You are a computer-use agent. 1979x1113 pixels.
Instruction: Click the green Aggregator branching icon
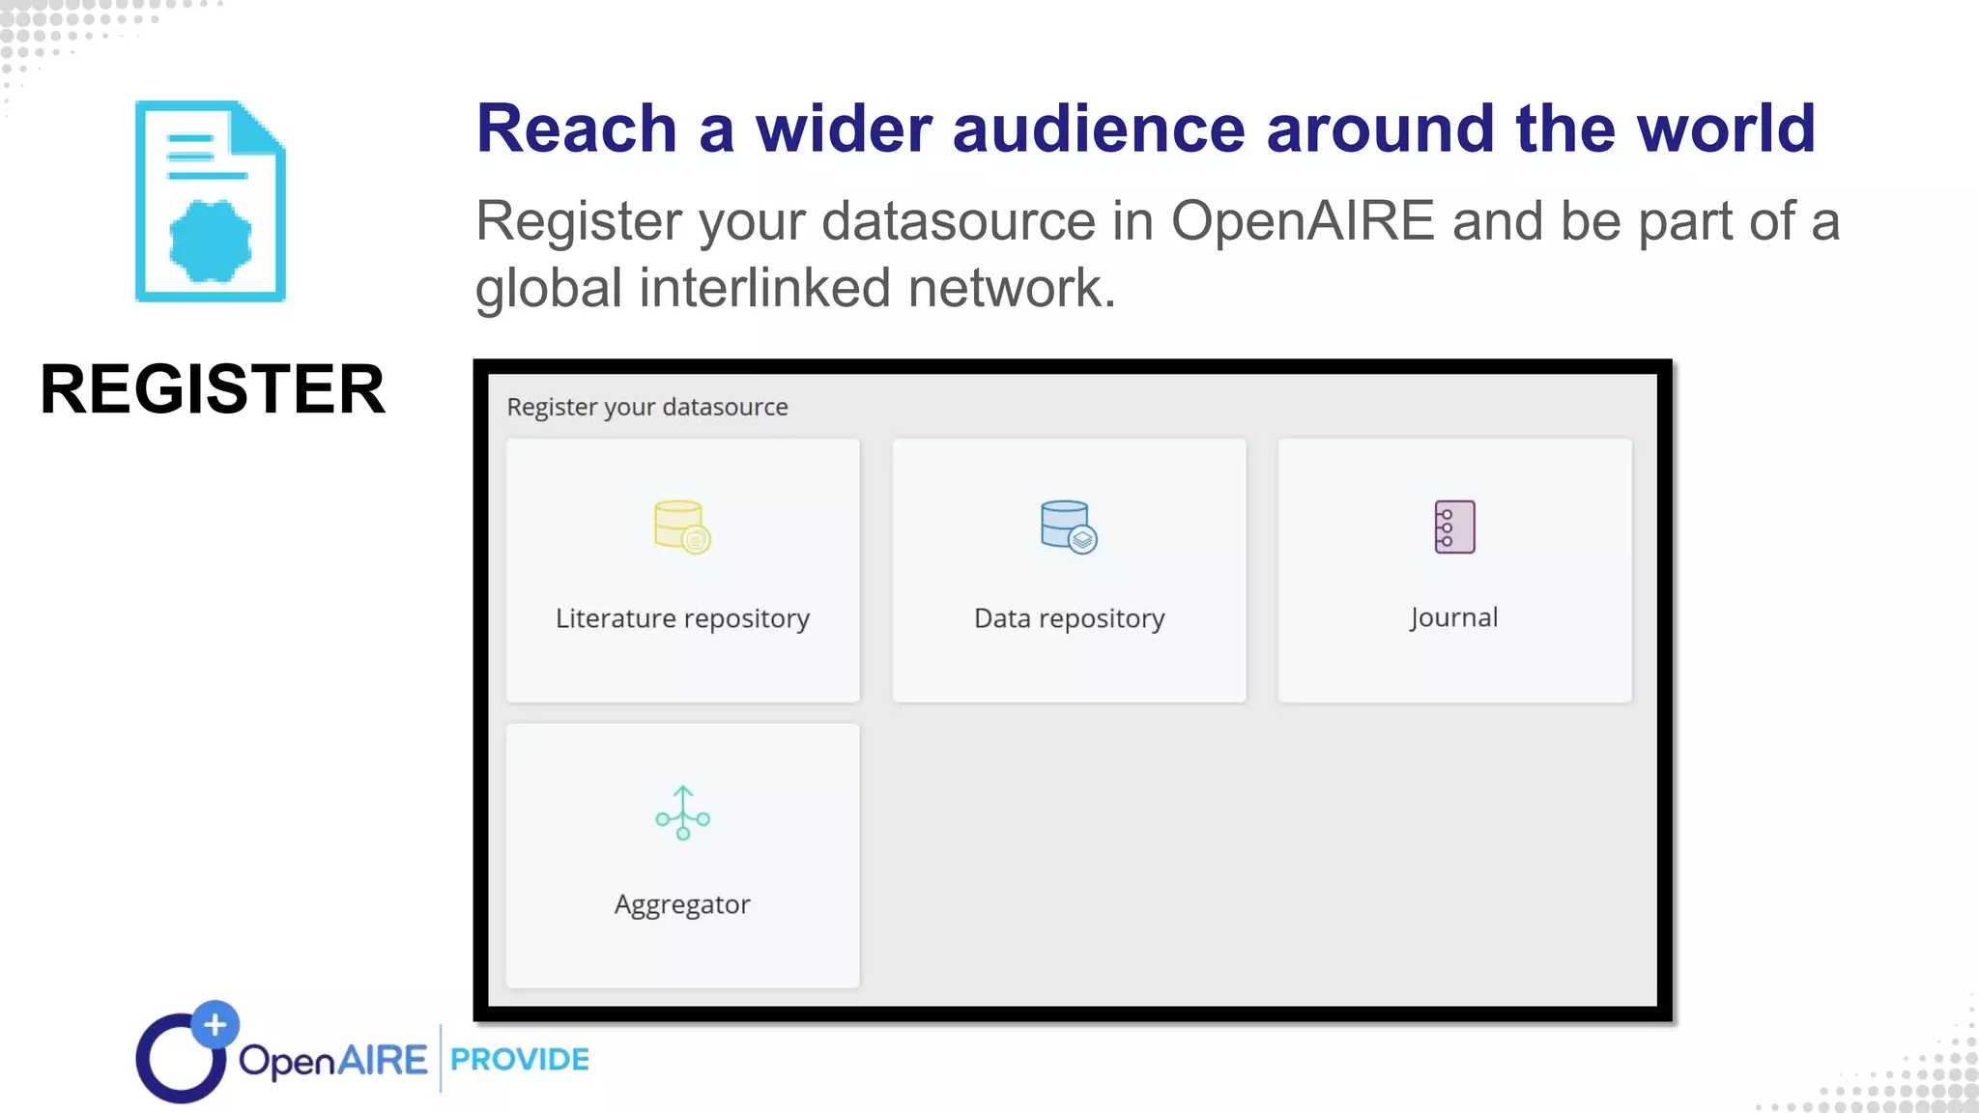[x=683, y=813]
